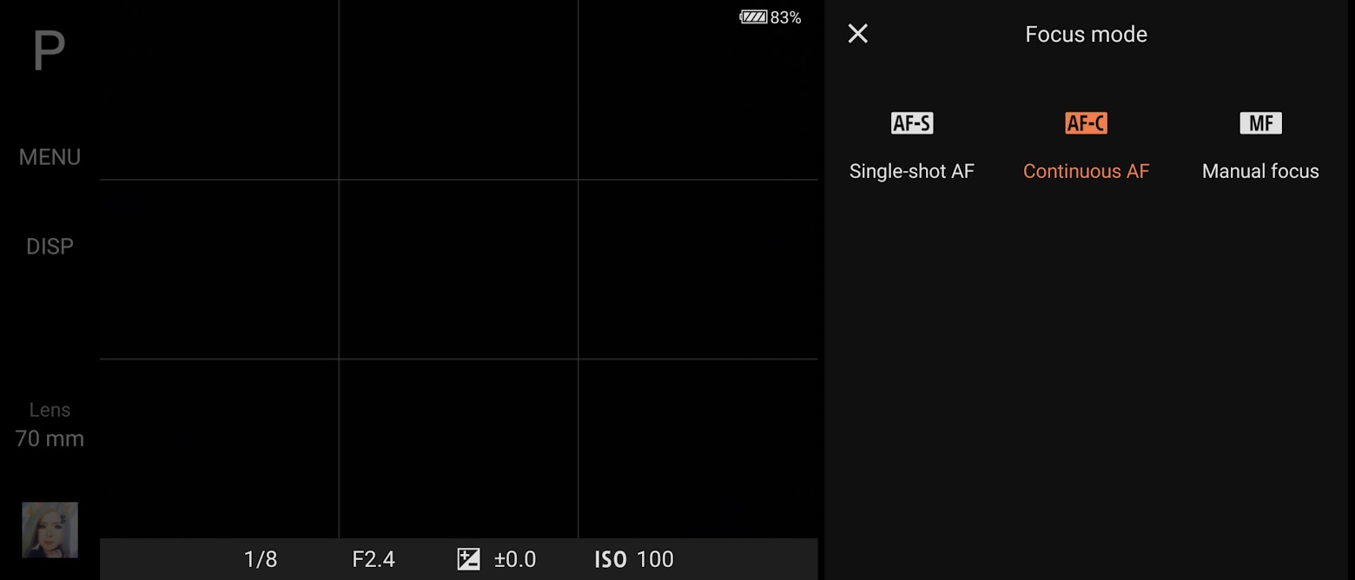Screen dimensions: 1355x580
Task: Adjust the F2.4 aperture value
Action: click(x=373, y=559)
